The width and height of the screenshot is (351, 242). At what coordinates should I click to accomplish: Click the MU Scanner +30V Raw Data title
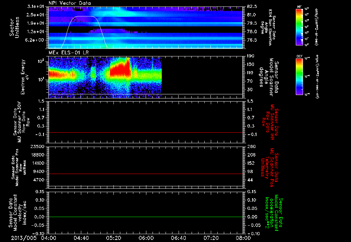coord(21,122)
